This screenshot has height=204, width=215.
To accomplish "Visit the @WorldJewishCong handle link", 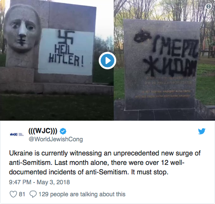I will click(56, 139).
